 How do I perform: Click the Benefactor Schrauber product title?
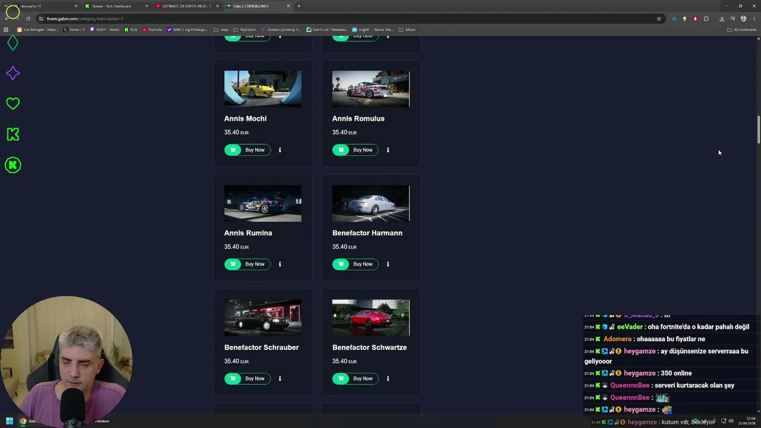tap(262, 347)
